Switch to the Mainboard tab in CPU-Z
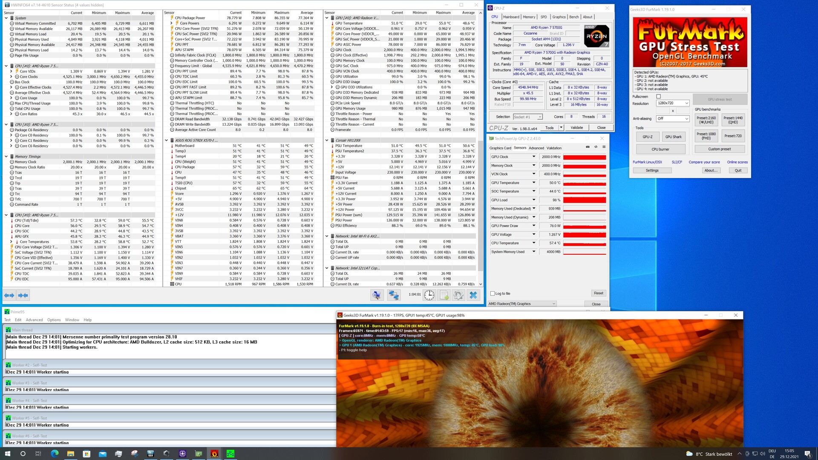Screen dimensions: 818x460 click(511, 17)
